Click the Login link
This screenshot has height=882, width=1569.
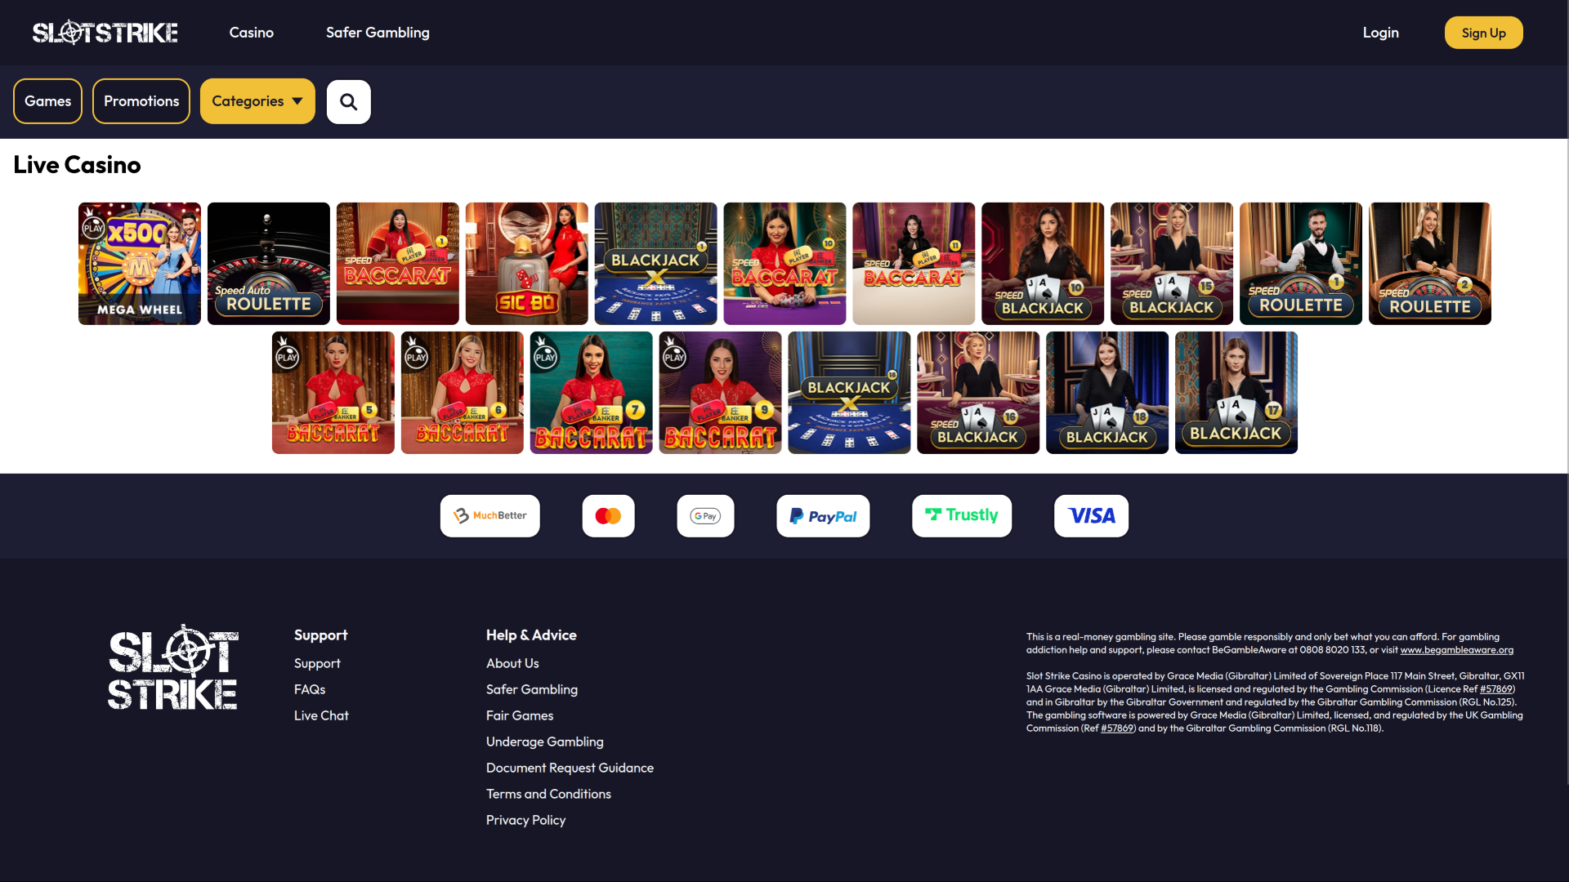click(x=1380, y=33)
